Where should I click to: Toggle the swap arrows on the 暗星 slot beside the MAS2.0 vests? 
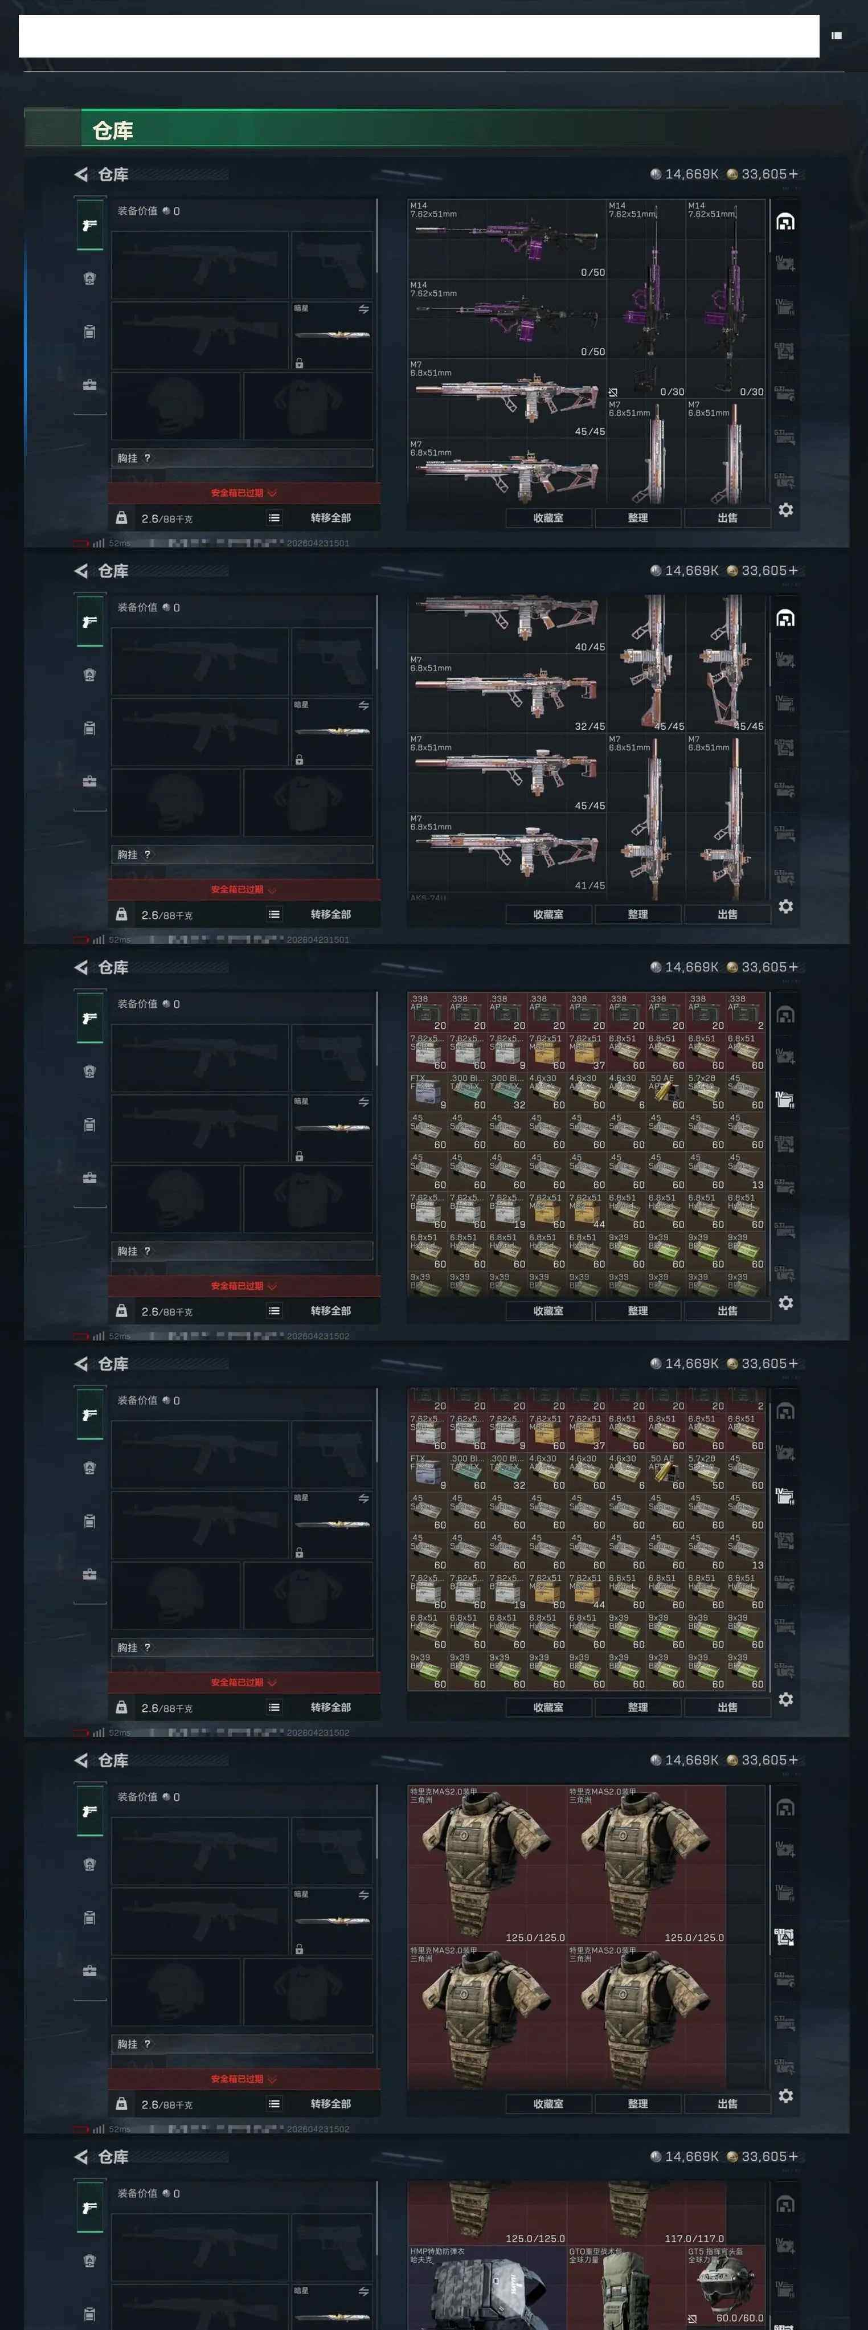tap(363, 1895)
